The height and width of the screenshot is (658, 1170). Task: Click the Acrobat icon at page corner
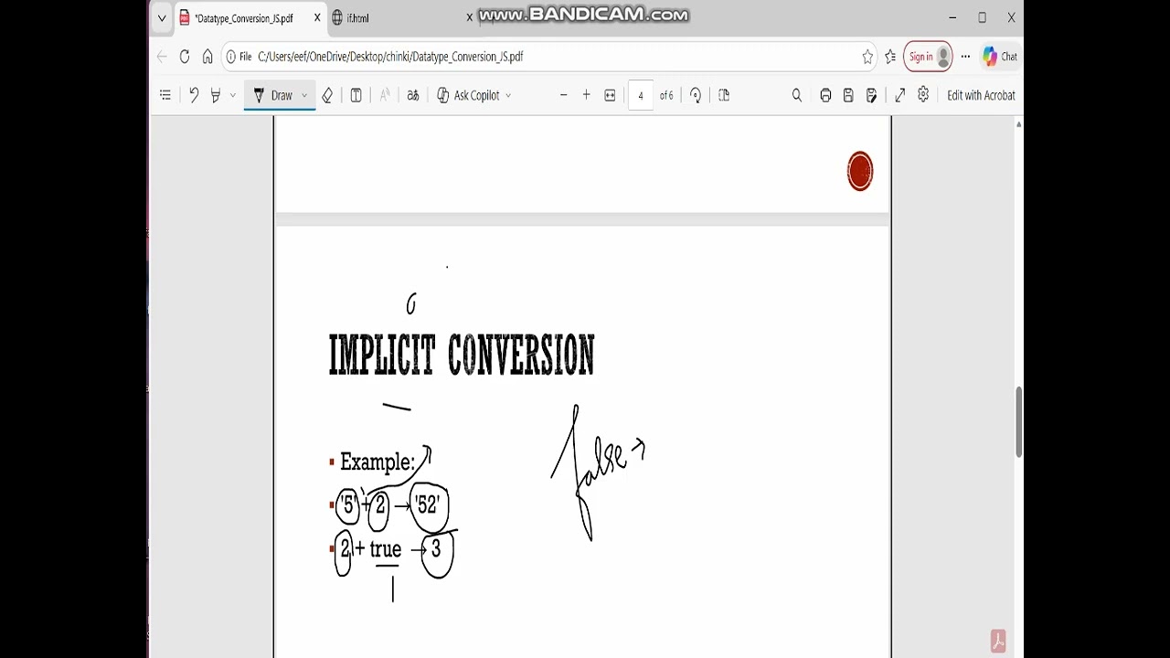pos(998,641)
